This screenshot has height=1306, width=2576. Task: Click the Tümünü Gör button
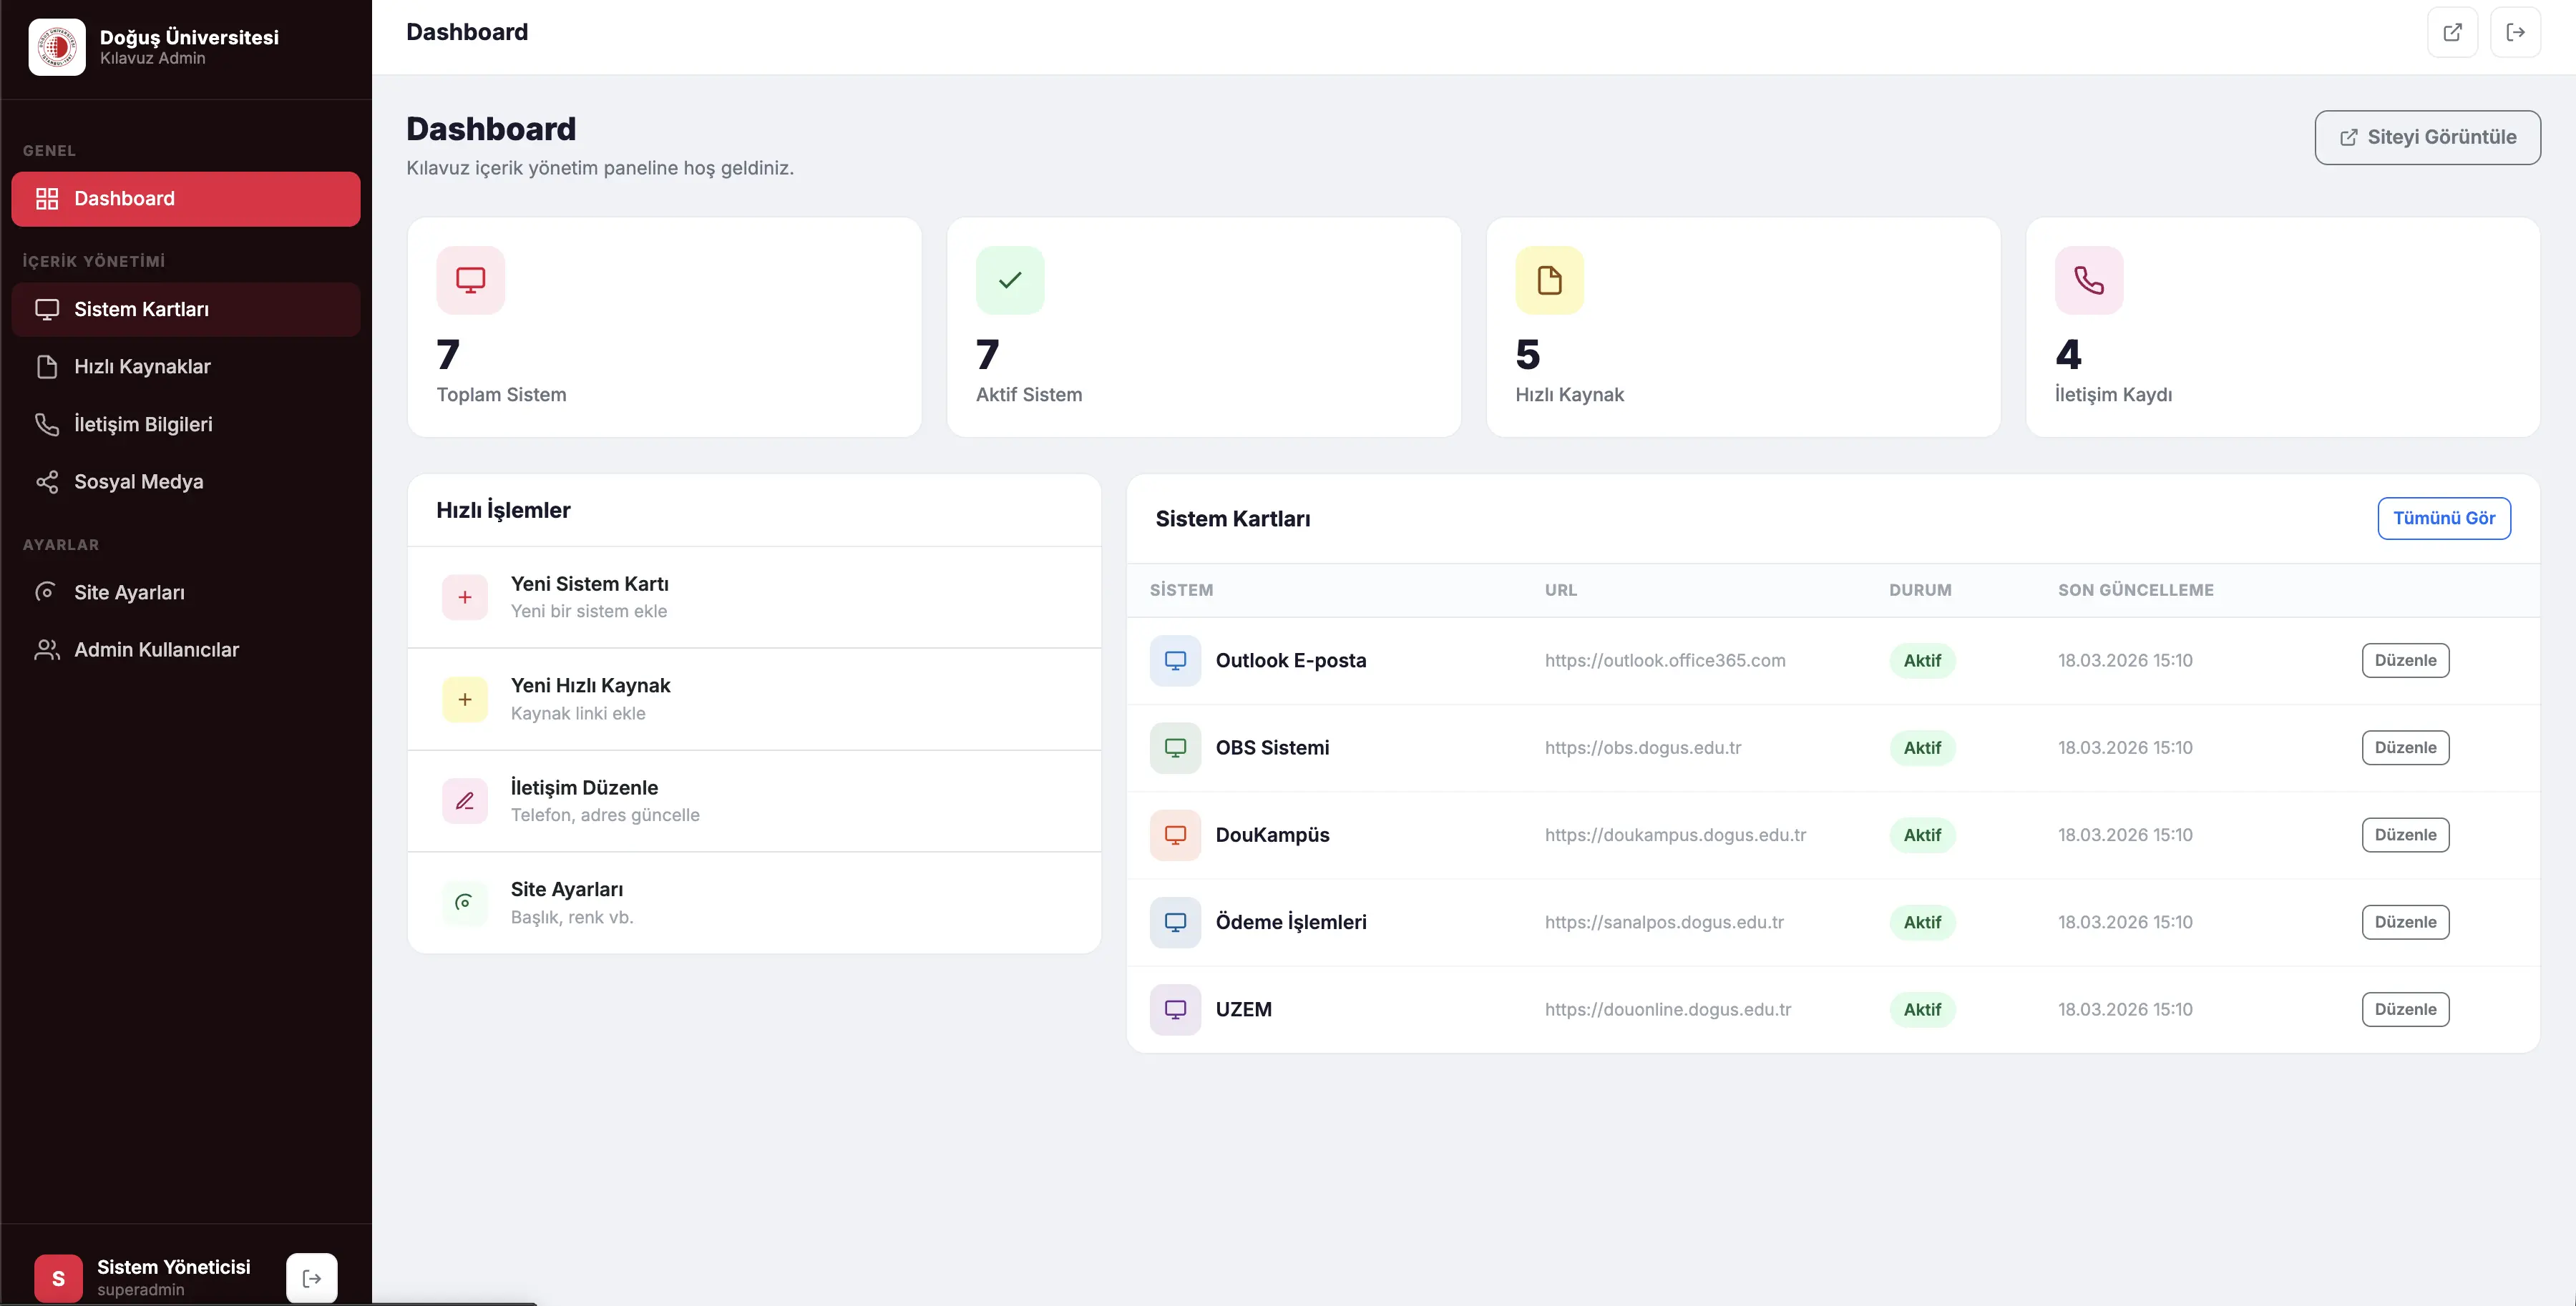(x=2443, y=518)
